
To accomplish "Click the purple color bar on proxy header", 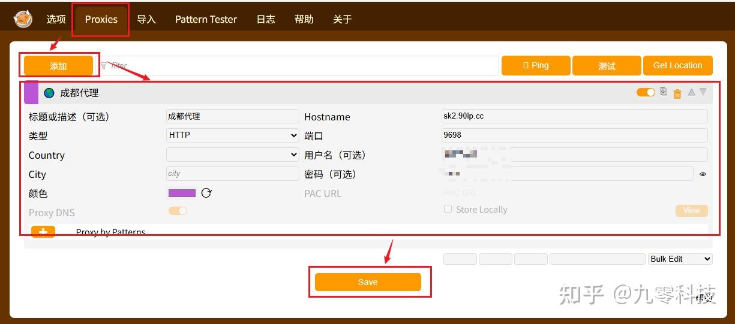I will (x=31, y=93).
